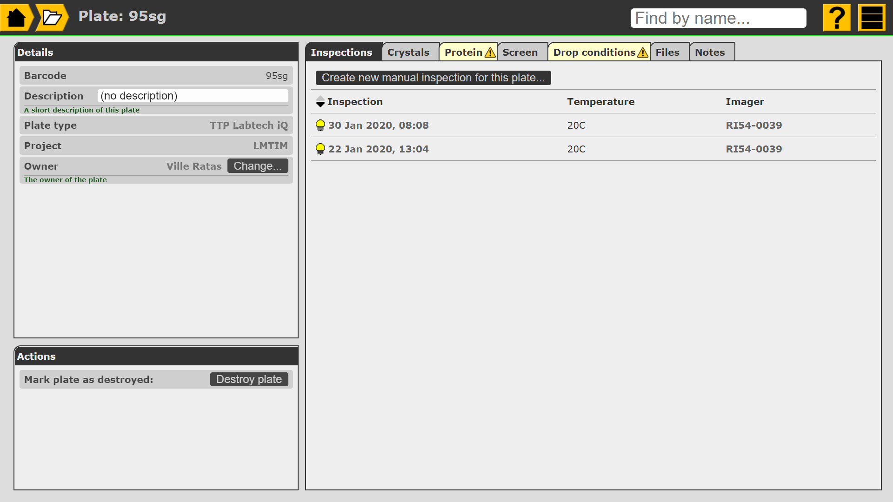Focus the Find by name search box
This screenshot has width=893, height=502.
point(718,18)
